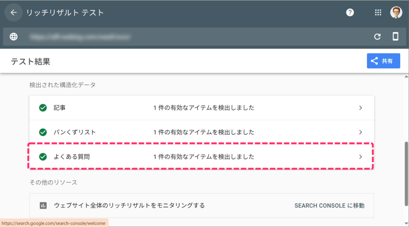The height and width of the screenshot is (227, 409).
Task: Switch to smartphone device icon
Action: pos(395,37)
